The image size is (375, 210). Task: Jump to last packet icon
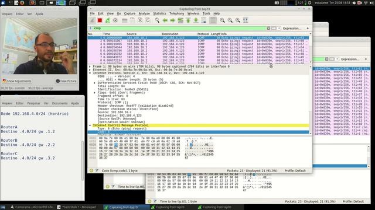[x=196, y=20]
